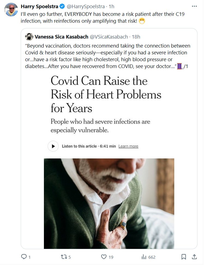Repost this tweet via retweet icon
Image resolution: width=204 pixels, height=265 pixels.
[x=64, y=257]
